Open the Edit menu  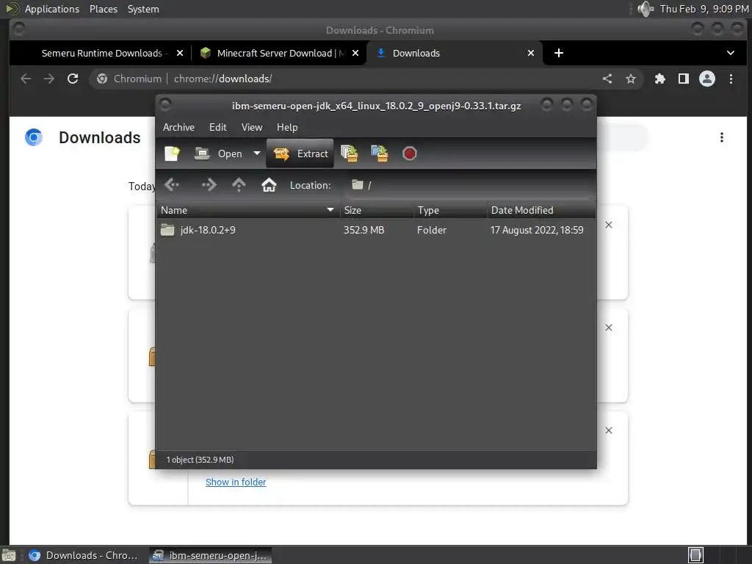[217, 127]
